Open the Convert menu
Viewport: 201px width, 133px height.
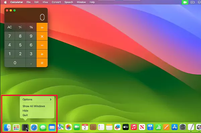(x=56, y=2)
